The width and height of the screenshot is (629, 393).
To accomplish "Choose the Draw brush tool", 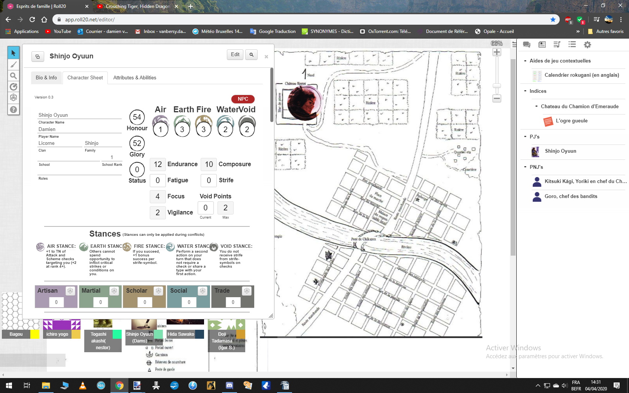I will pos(13,64).
